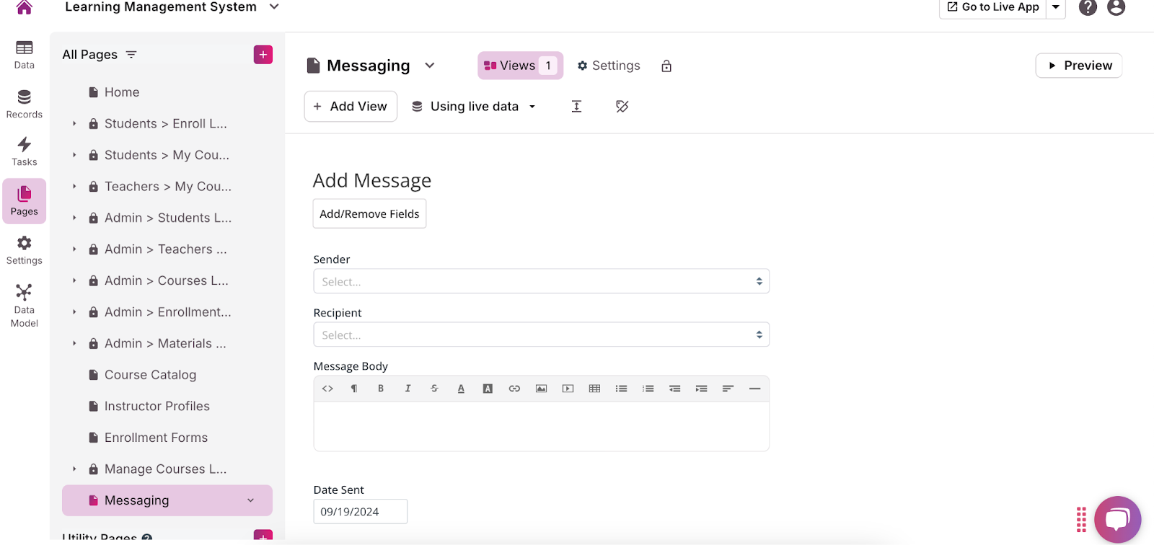Insert an image into the message
This screenshot has width=1154, height=545.
pos(541,389)
